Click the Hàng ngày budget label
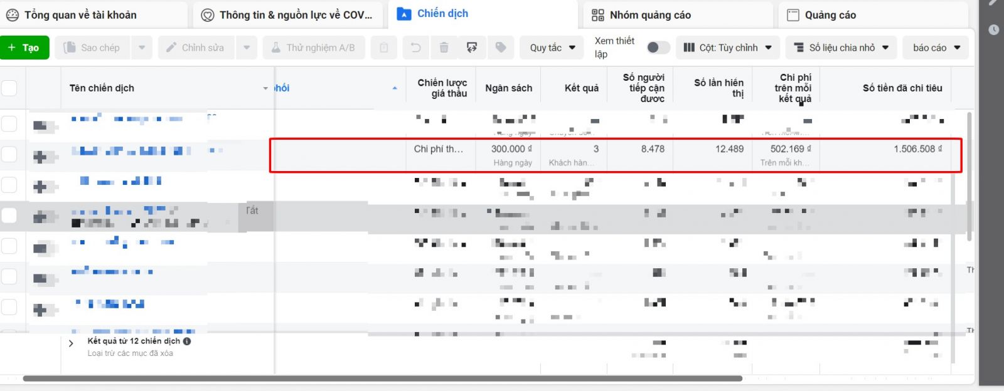The image size is (1004, 391). pyautogui.click(x=513, y=163)
